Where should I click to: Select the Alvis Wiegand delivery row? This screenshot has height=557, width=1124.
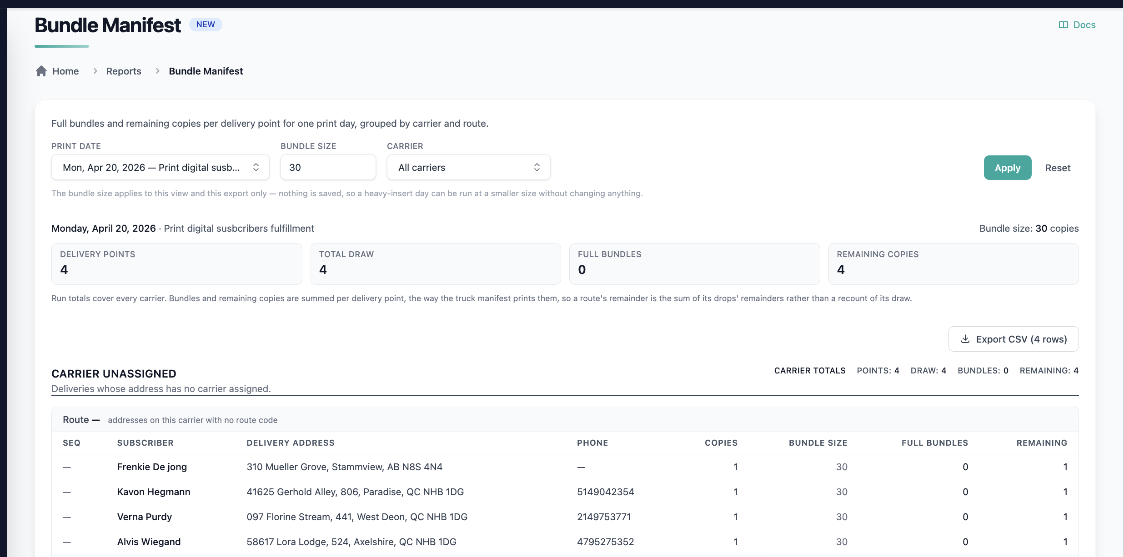coord(565,542)
